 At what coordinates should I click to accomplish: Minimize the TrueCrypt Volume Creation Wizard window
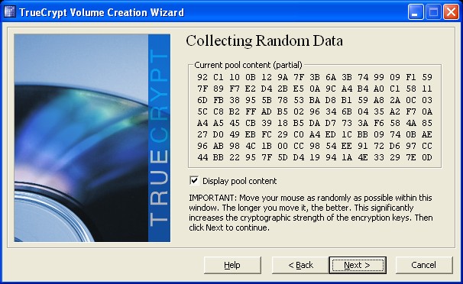click(416, 12)
